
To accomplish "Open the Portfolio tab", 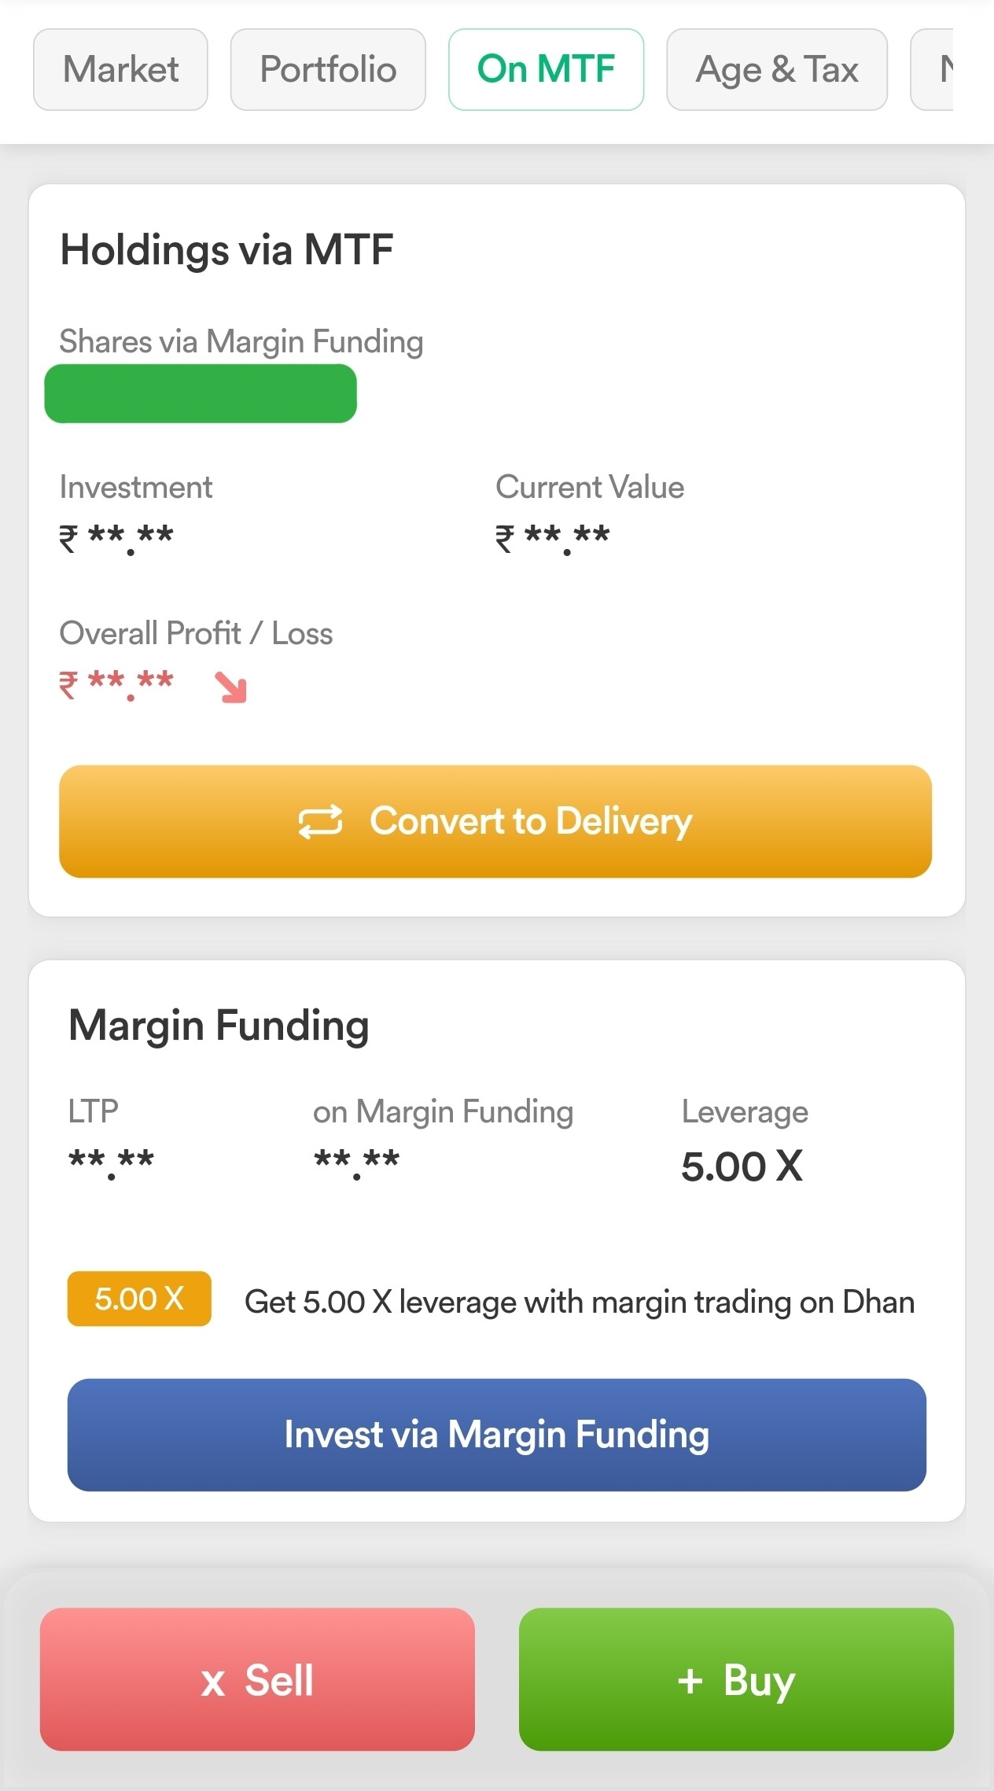I will [328, 70].
